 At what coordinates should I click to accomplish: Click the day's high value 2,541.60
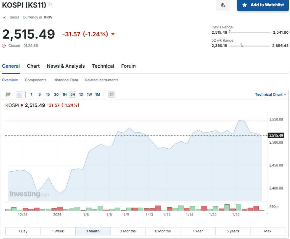pos(280,32)
